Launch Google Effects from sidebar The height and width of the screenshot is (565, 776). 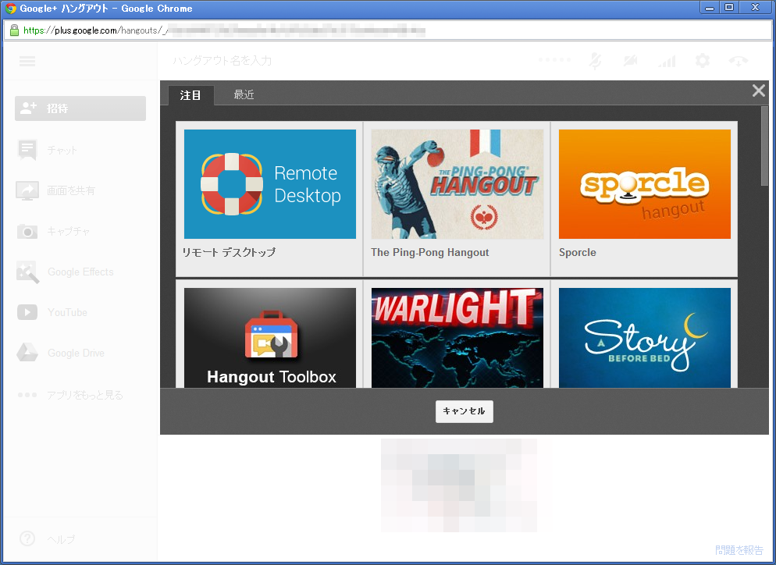click(x=27, y=272)
